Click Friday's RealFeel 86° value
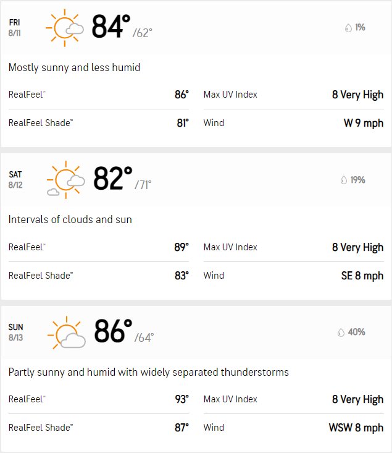This screenshot has width=392, height=453. pyautogui.click(x=181, y=95)
